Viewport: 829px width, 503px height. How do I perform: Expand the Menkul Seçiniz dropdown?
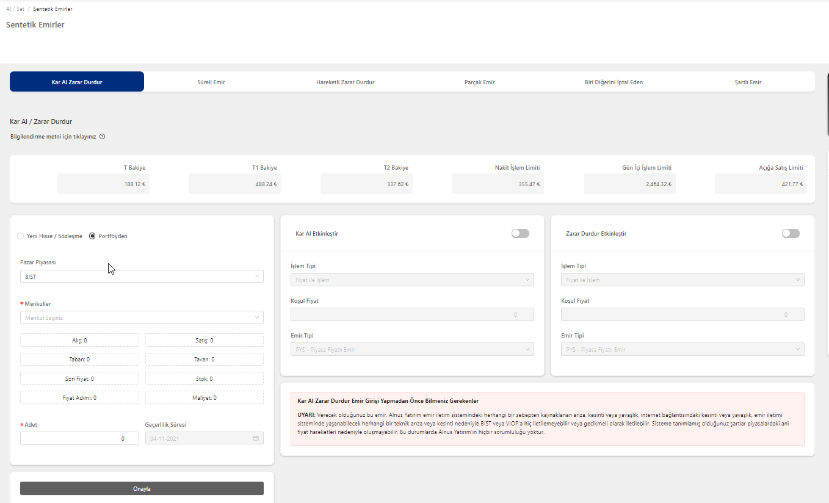tap(142, 317)
